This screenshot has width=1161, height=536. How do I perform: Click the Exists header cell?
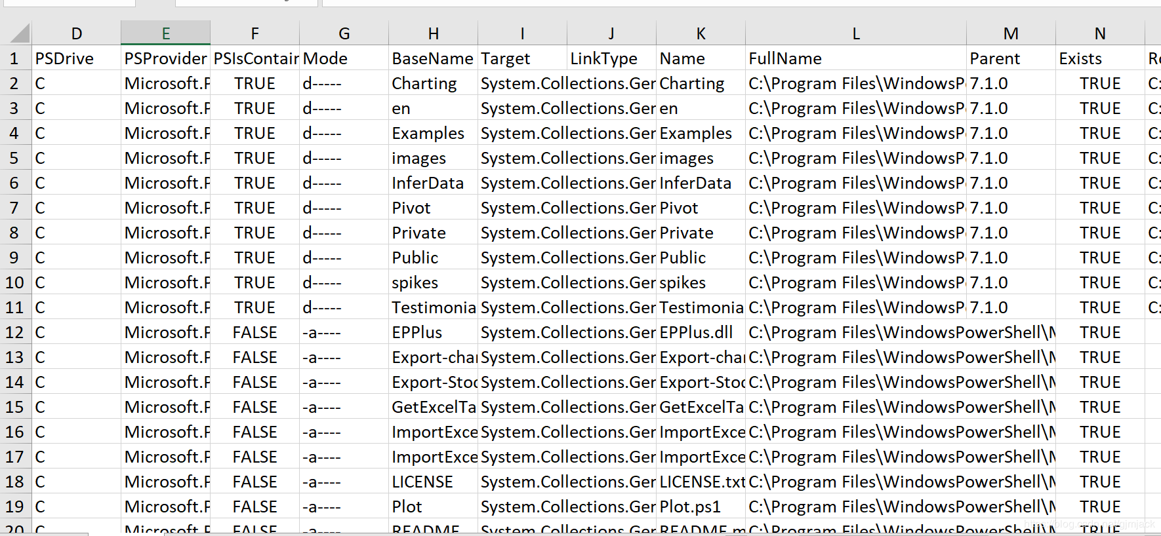[x=1101, y=58]
